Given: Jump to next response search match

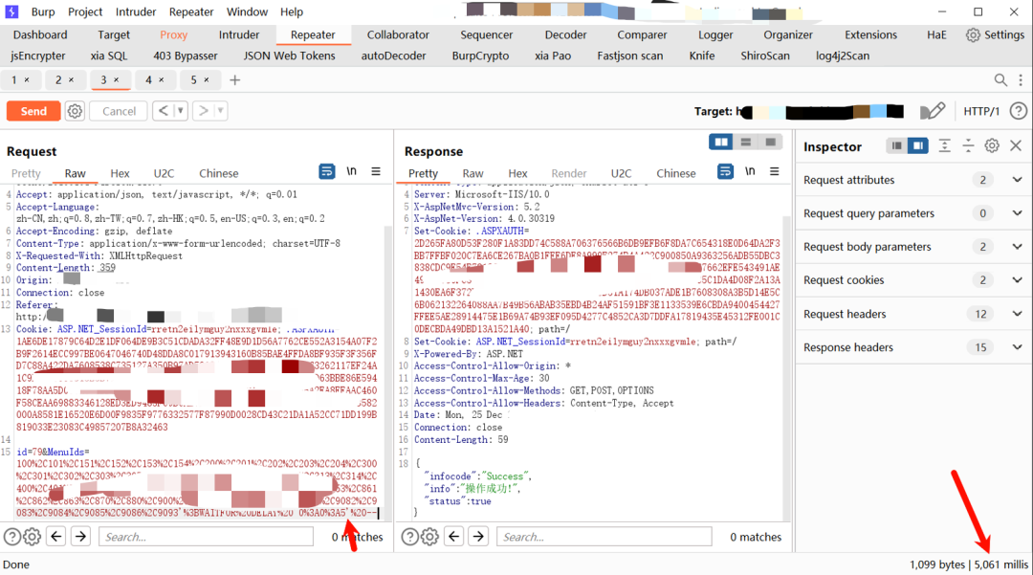Looking at the screenshot, I should pyautogui.click(x=478, y=537).
